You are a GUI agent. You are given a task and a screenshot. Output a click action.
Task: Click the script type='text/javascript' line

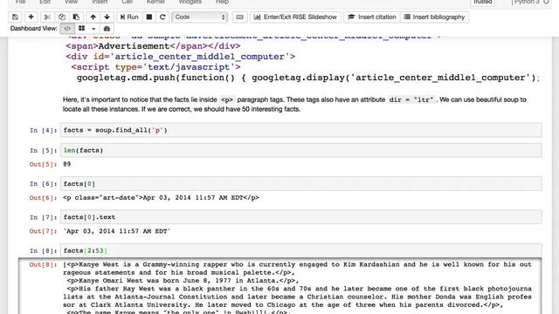pyautogui.click(x=155, y=67)
